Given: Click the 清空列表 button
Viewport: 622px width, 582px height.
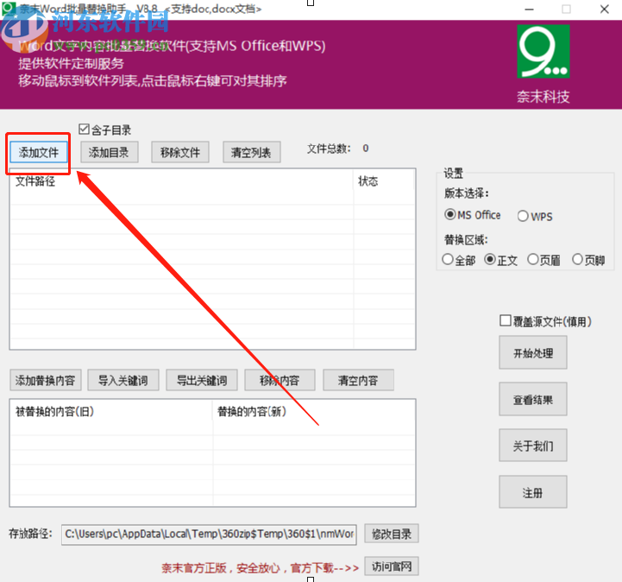Looking at the screenshot, I should [x=252, y=152].
